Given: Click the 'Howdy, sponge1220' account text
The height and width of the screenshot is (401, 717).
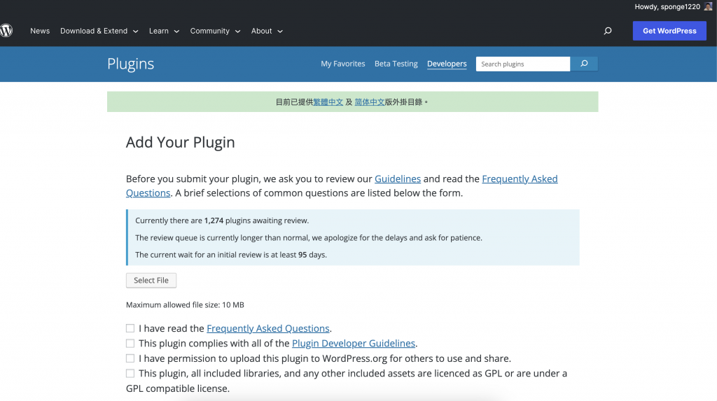Looking at the screenshot, I should [x=667, y=6].
